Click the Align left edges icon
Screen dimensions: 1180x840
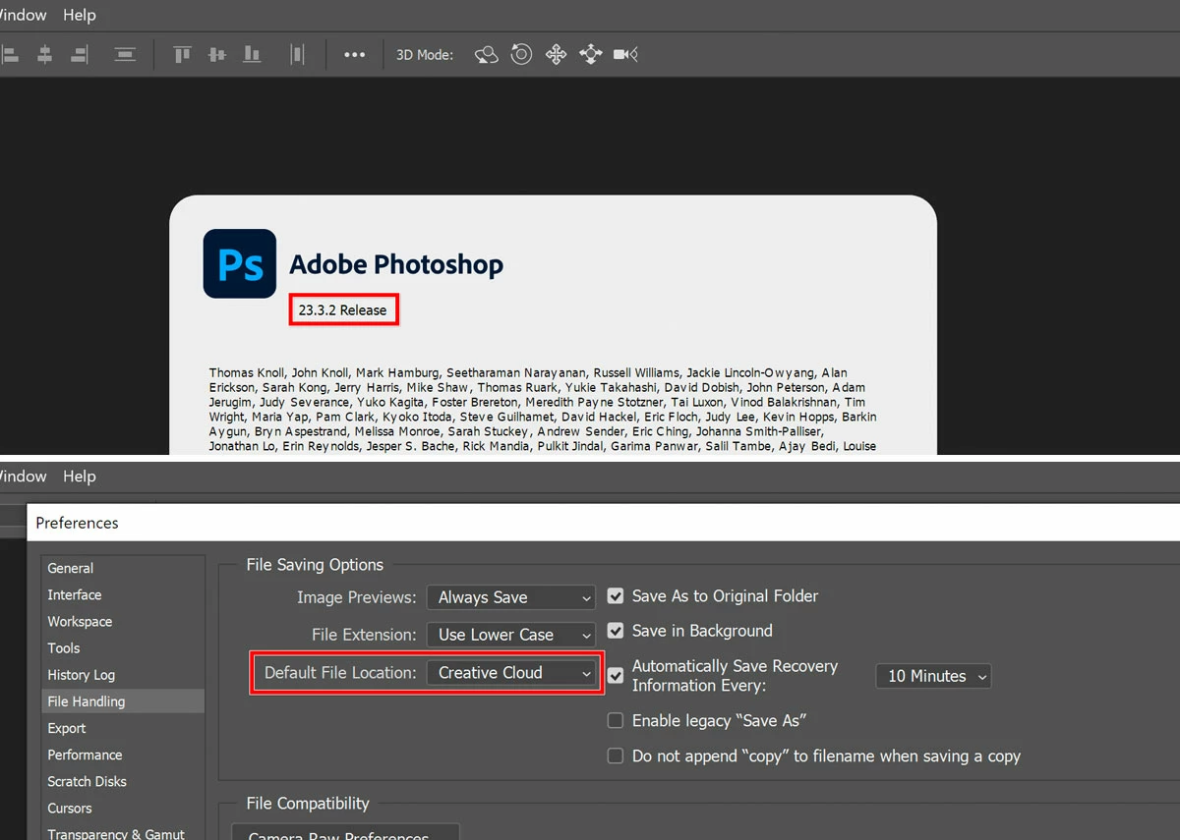click(9, 55)
